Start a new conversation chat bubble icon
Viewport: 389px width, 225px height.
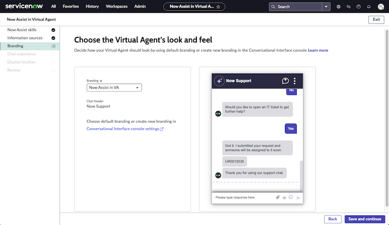[286, 81]
